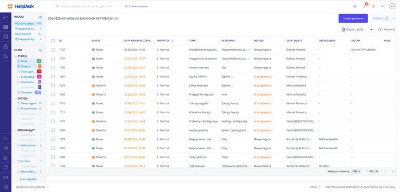The height and width of the screenshot is (192, 400).
Task: Click the Zwiń wszystkie link
Action: [x=28, y=179]
